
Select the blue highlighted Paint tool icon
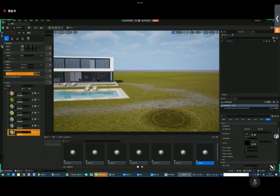pos(6,39)
